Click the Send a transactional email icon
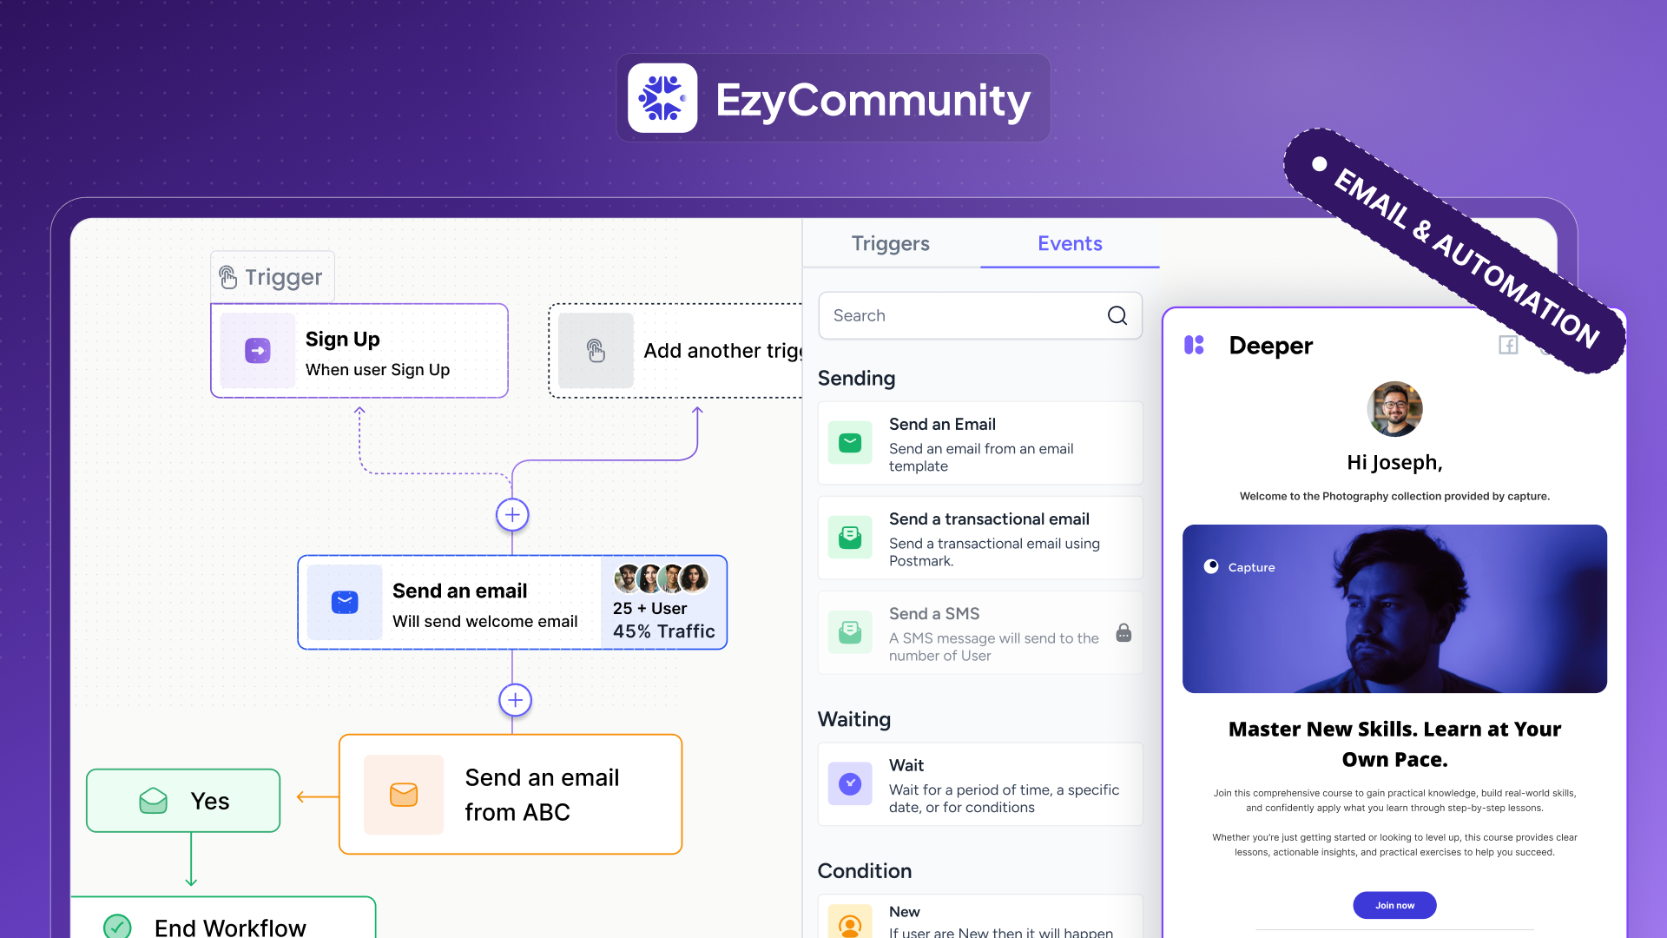 [x=850, y=538]
